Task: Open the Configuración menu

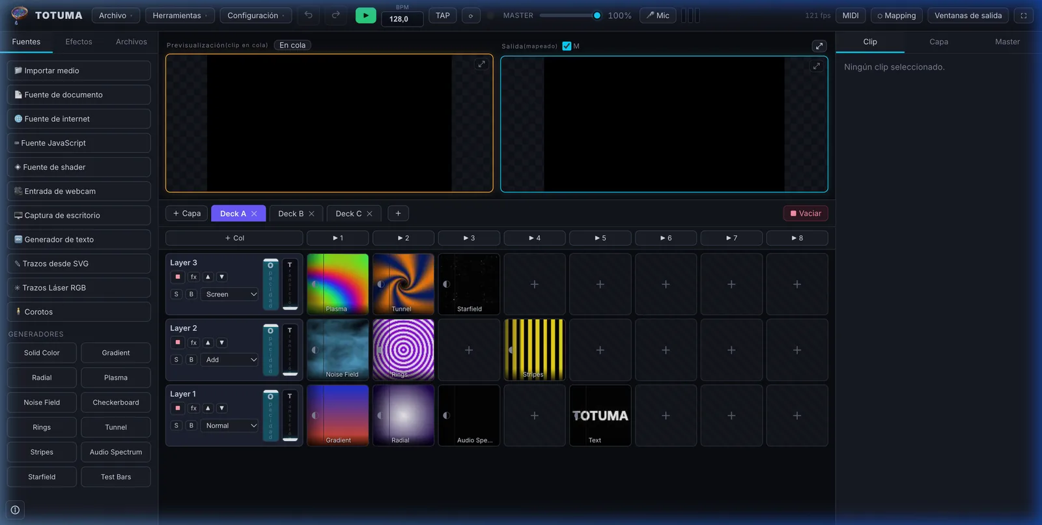Action: (x=256, y=16)
